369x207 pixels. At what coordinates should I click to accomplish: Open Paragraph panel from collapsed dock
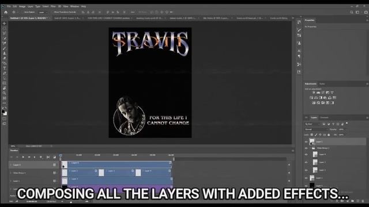[x=299, y=56]
